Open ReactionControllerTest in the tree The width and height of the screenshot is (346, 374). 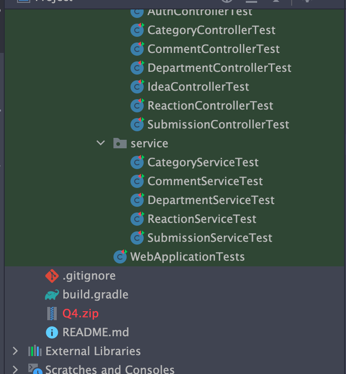tap(210, 106)
